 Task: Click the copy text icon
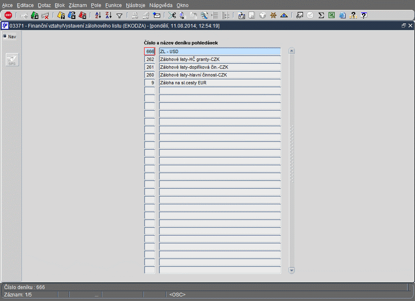[x=183, y=16]
